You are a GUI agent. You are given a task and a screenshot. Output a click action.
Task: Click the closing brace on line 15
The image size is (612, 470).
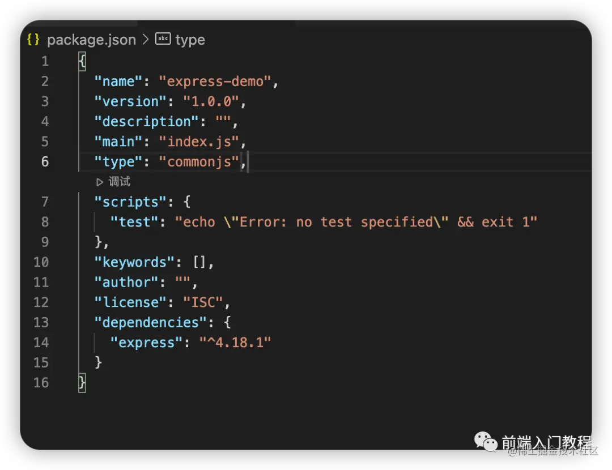99,362
